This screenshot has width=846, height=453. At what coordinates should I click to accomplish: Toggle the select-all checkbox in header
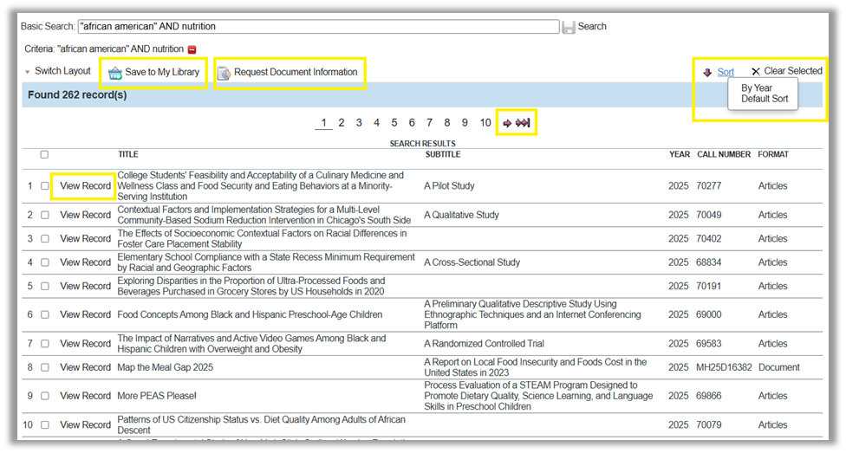tap(44, 155)
